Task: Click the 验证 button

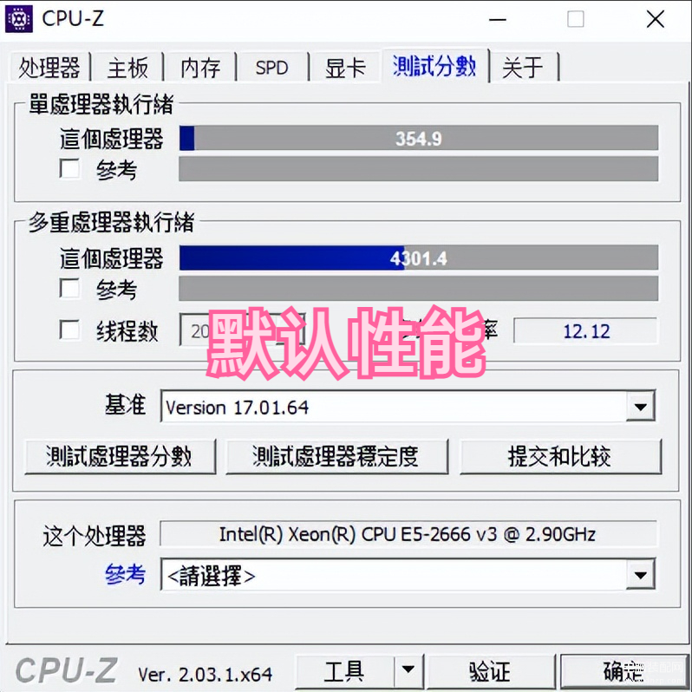Action: (x=490, y=671)
